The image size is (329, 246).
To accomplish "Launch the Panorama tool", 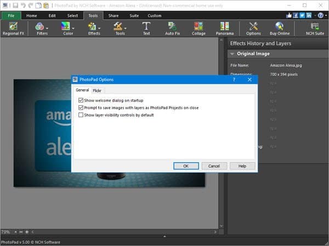I will pyautogui.click(x=224, y=28).
